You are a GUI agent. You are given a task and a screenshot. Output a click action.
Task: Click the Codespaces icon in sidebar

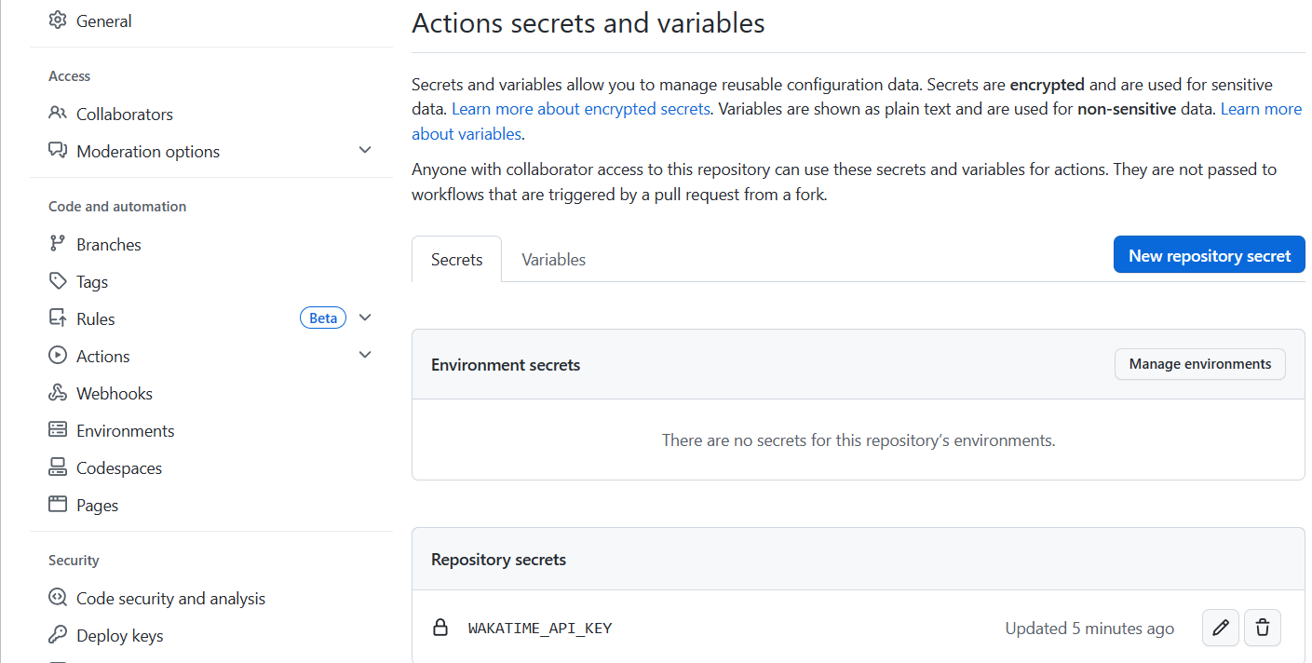(58, 467)
